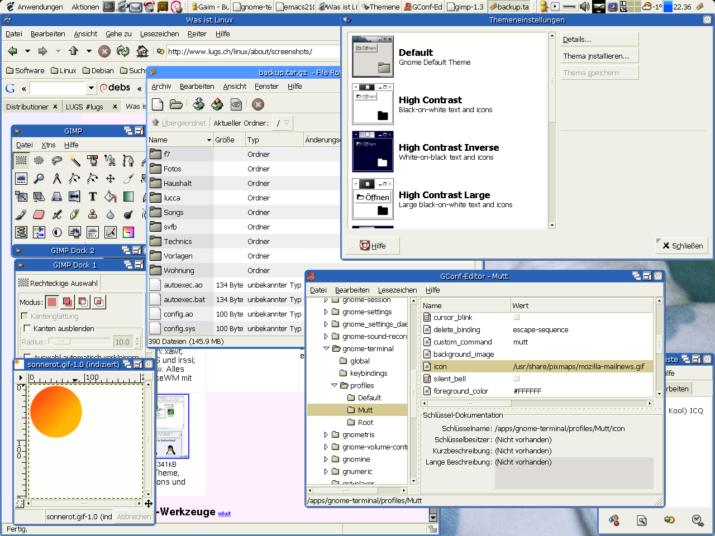Pick the Text tool in GIMP toolbox

pos(93,197)
